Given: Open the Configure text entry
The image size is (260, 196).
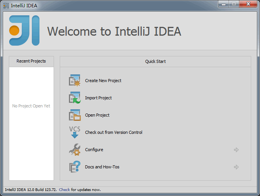Looking at the screenshot, I should 94,150.
